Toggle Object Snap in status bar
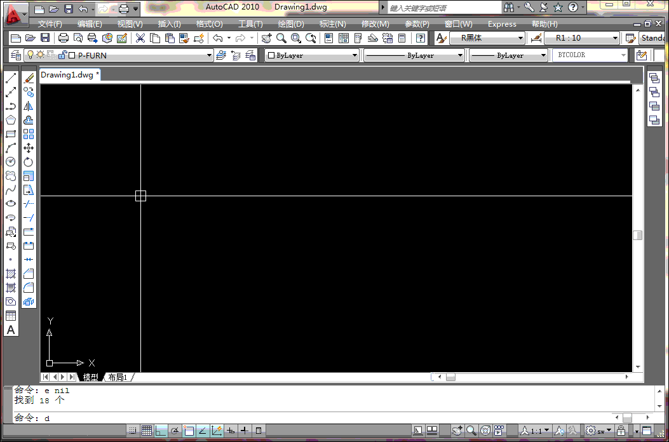 click(189, 431)
